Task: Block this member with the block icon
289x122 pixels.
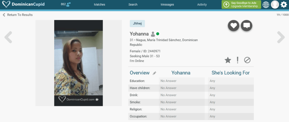Action: coord(247,60)
